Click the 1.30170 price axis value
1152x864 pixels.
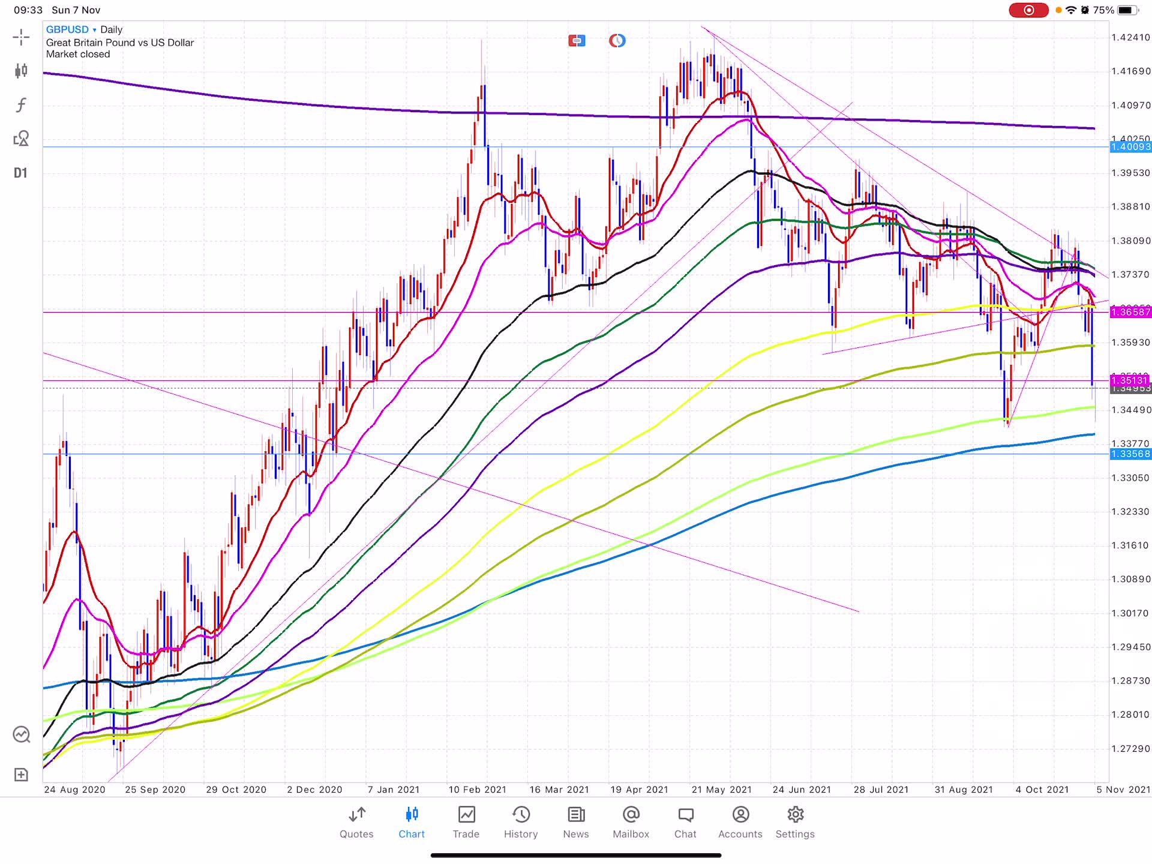(1130, 613)
